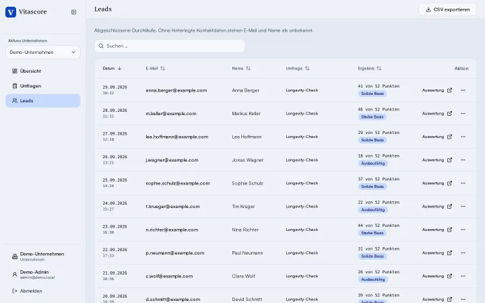Click email j.wagner@example.com
This screenshot has width=485, height=303.
click(172, 160)
